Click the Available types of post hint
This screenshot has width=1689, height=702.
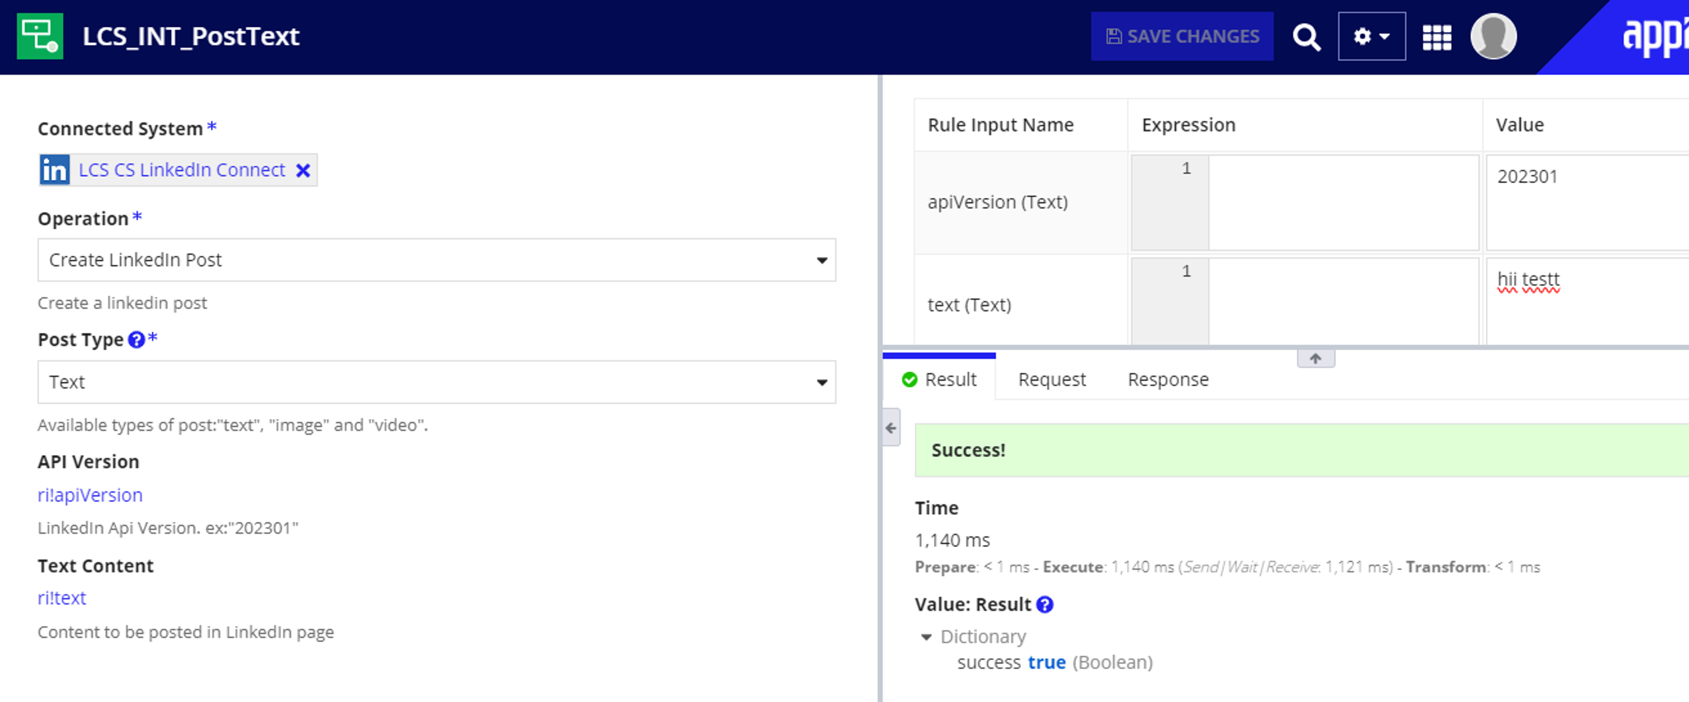(233, 426)
